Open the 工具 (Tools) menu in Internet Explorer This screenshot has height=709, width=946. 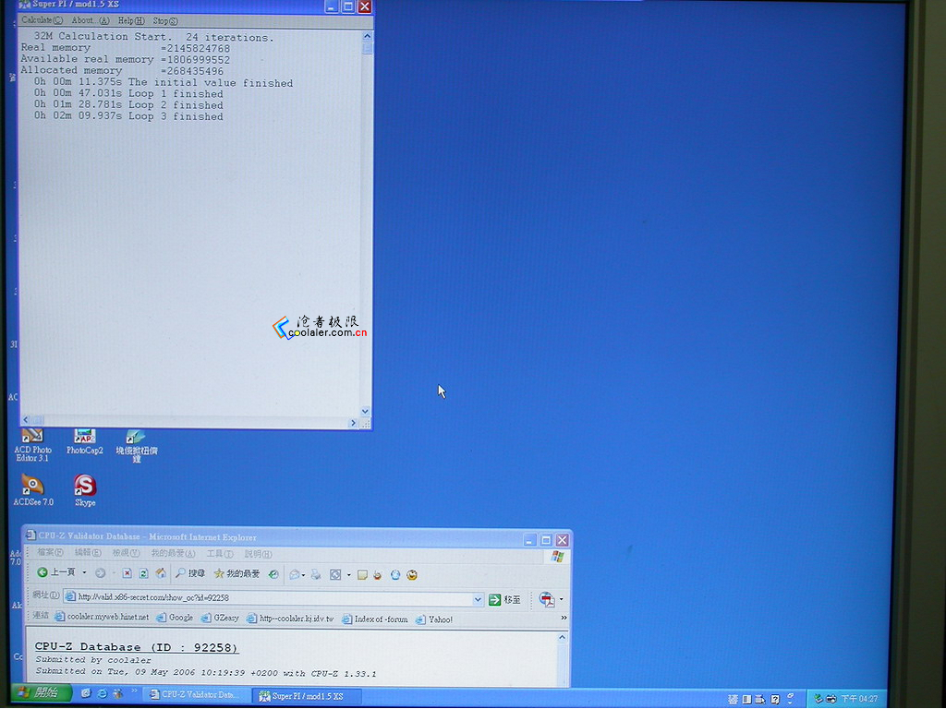[x=220, y=554]
